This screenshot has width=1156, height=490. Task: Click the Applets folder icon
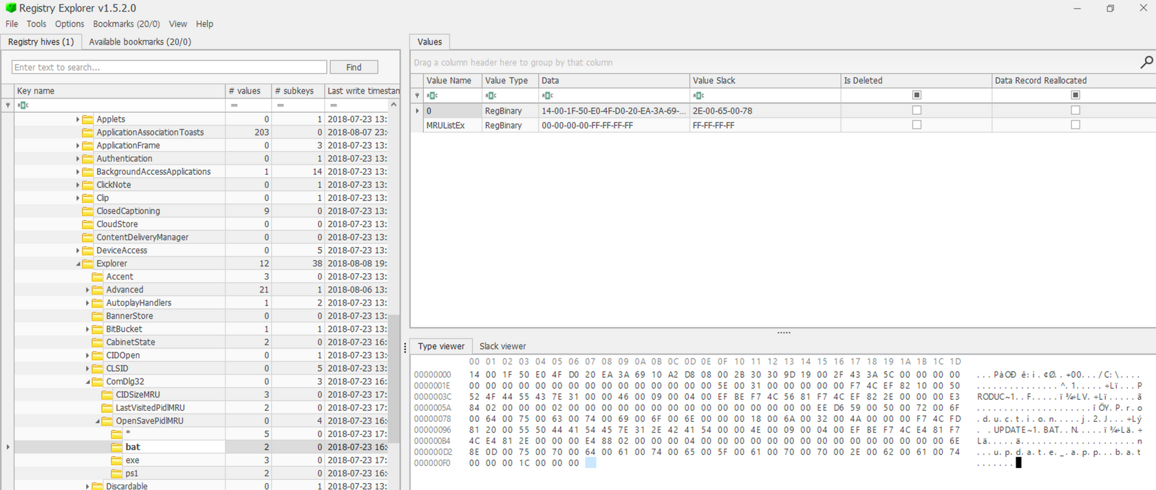click(88, 119)
